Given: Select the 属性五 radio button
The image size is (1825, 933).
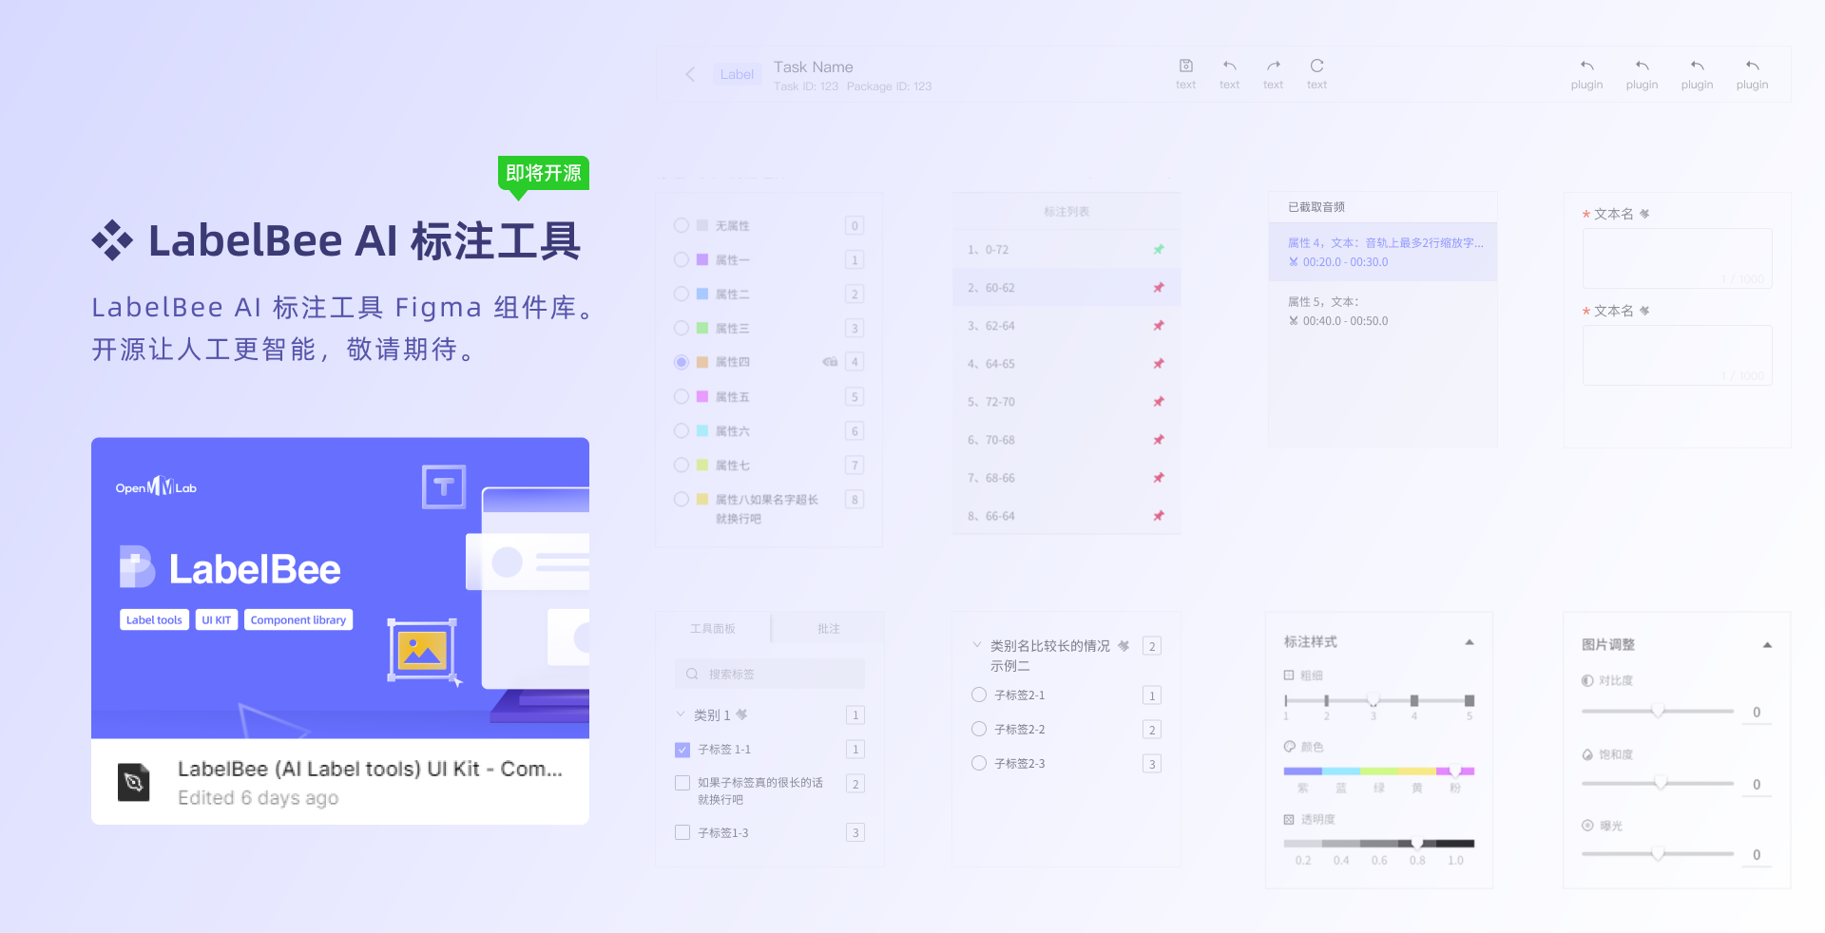Looking at the screenshot, I should pos(682,396).
